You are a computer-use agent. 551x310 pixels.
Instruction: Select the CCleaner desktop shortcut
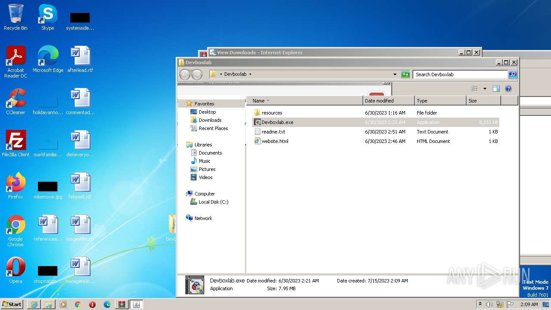click(15, 102)
